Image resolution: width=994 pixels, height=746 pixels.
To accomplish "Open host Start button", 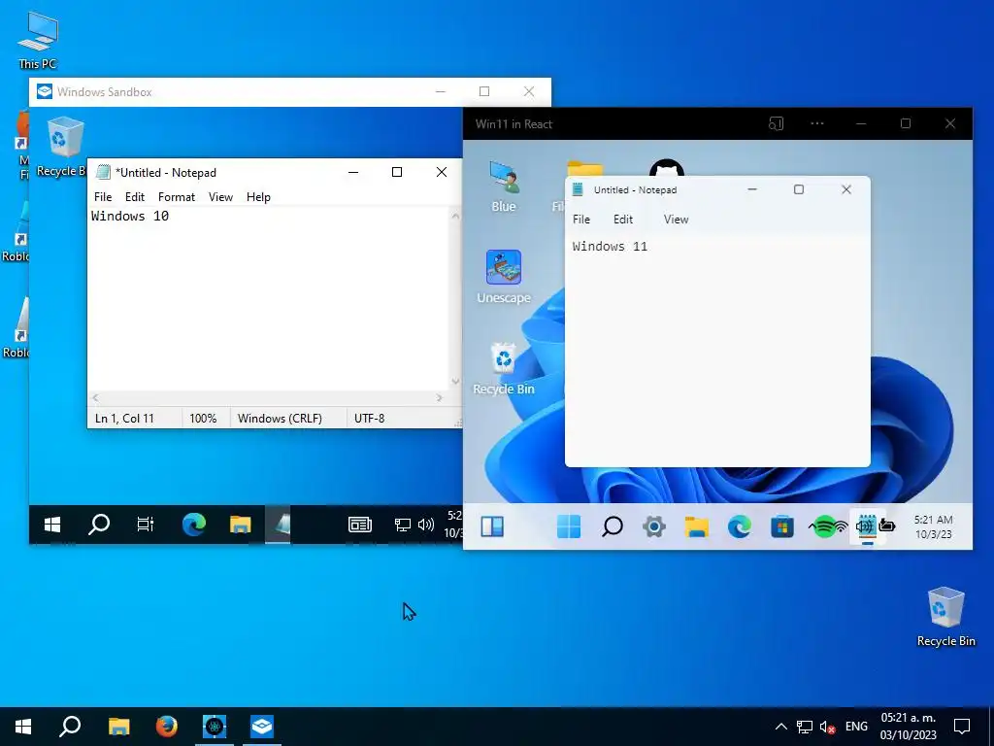I will (x=23, y=727).
